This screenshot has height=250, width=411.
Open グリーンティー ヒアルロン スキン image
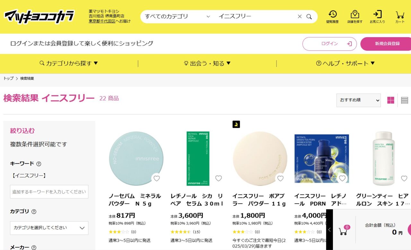(383, 158)
